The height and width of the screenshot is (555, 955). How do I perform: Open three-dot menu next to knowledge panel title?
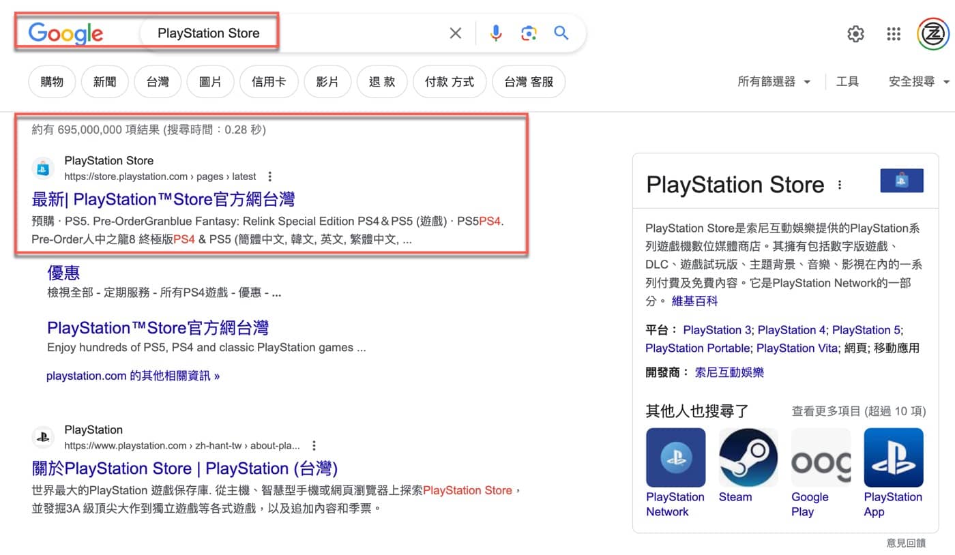840,185
